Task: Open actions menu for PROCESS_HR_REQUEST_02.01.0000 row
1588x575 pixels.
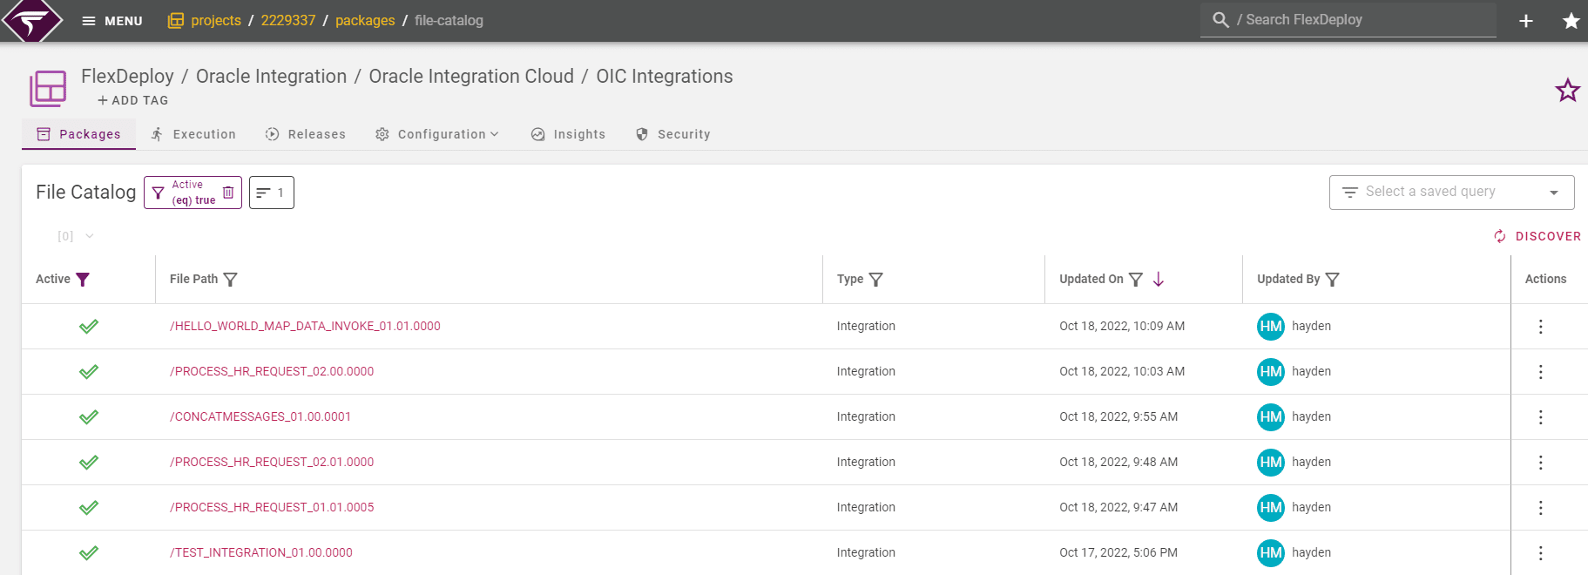Action: coord(1540,463)
